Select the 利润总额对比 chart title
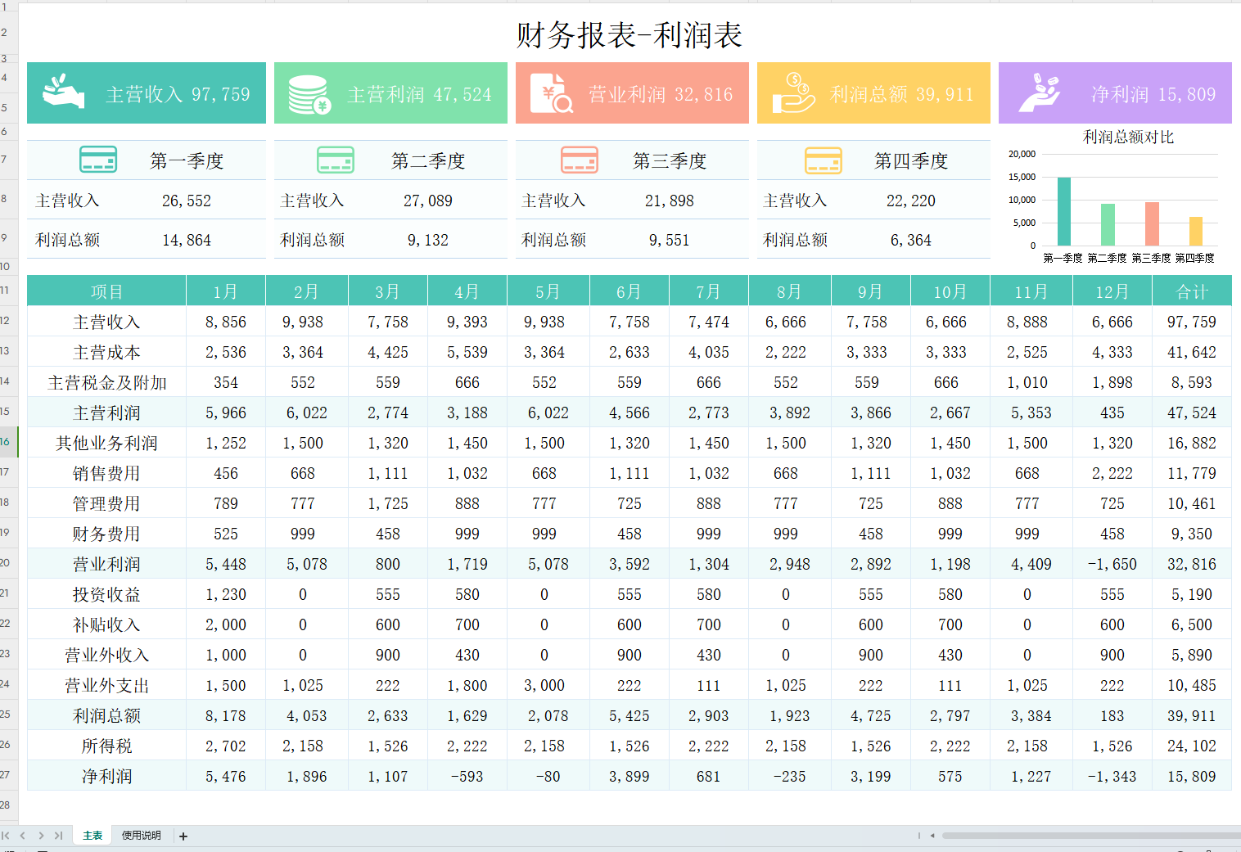 [x=1128, y=137]
